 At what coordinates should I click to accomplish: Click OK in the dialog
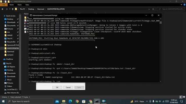tap(57, 87)
